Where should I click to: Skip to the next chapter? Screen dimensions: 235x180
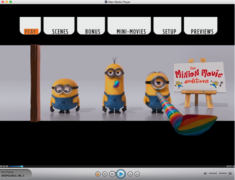pyautogui.click(x=137, y=174)
